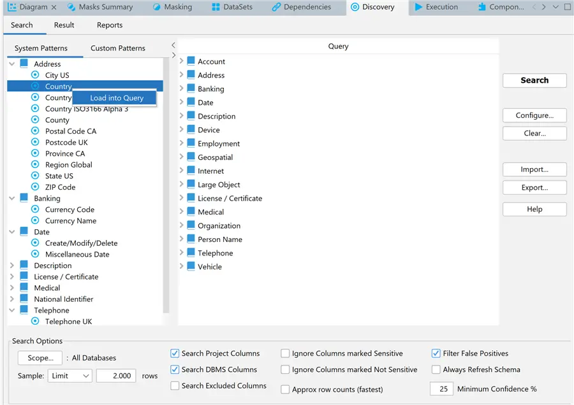Select the System Patterns tab
Viewport: 574px width, 405px height.
tap(41, 48)
